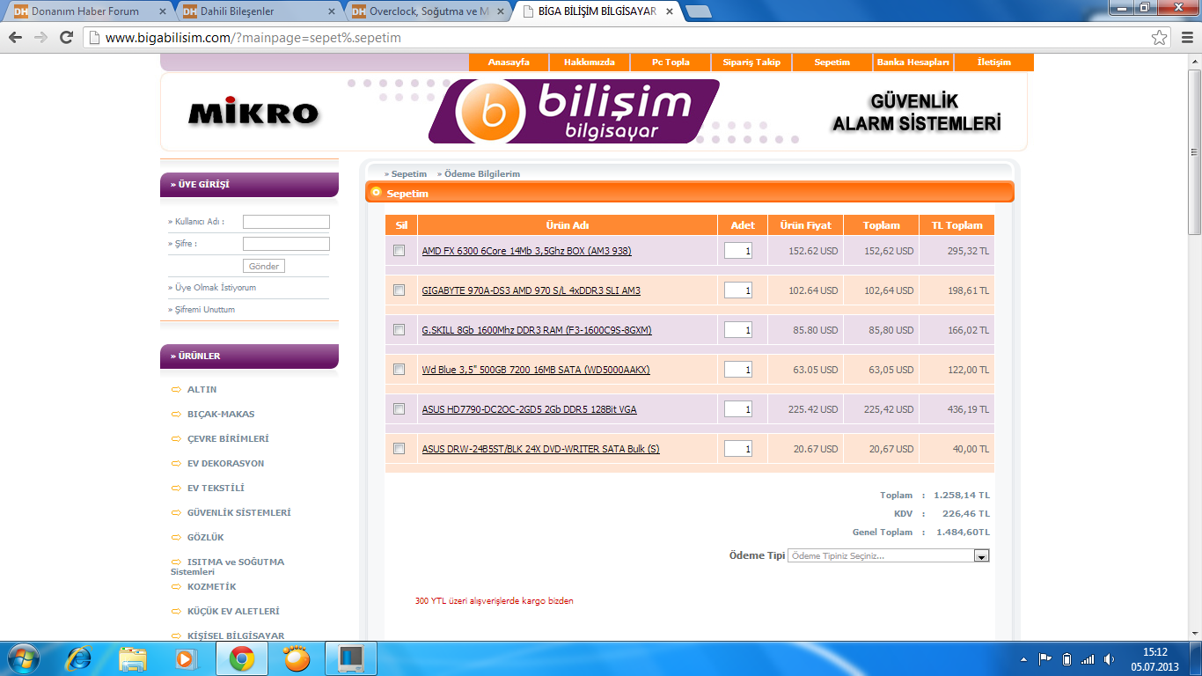This screenshot has width=1202, height=676.
Task: Open the media player taskbar icon
Action: [186, 658]
